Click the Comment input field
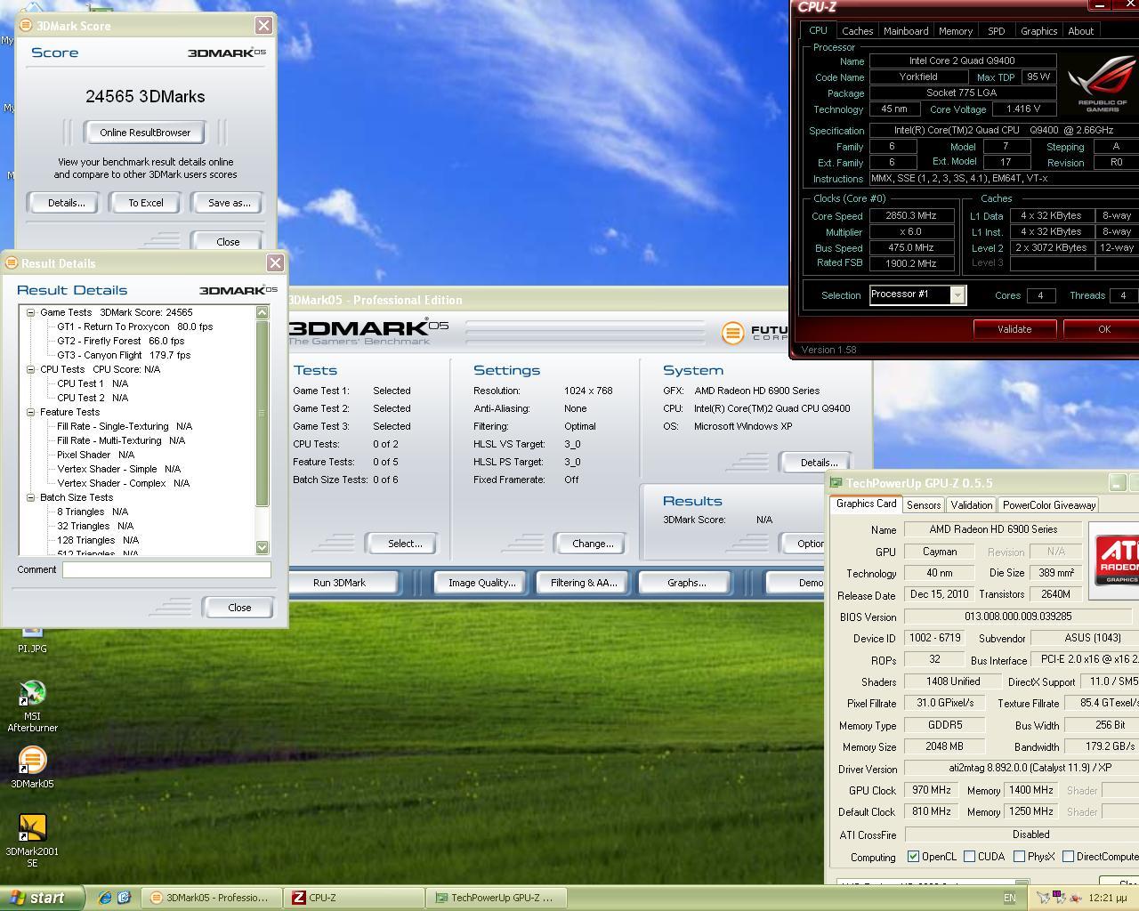 166,569
